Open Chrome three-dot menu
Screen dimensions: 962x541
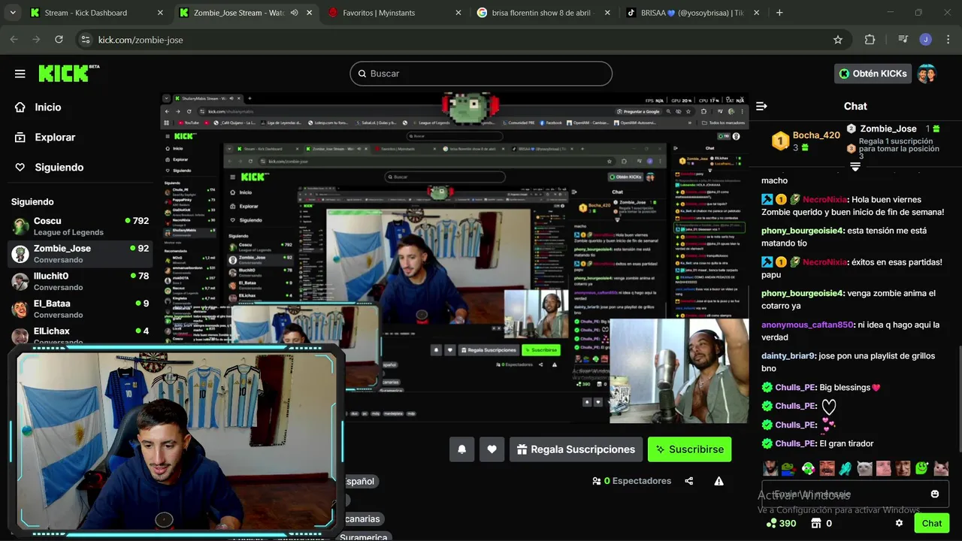click(x=948, y=40)
